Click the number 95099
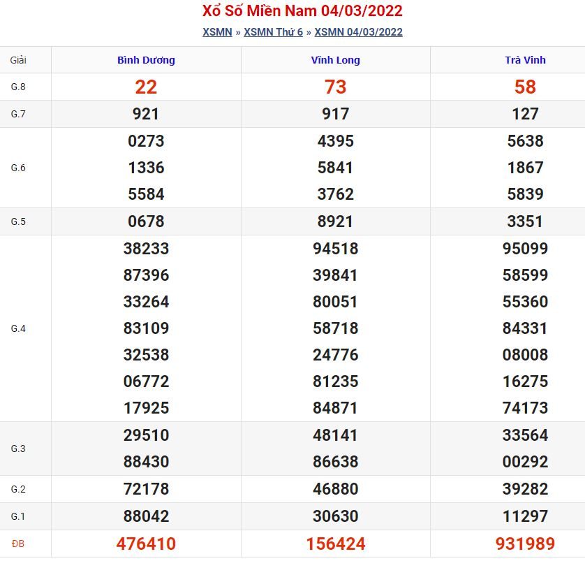 point(525,249)
